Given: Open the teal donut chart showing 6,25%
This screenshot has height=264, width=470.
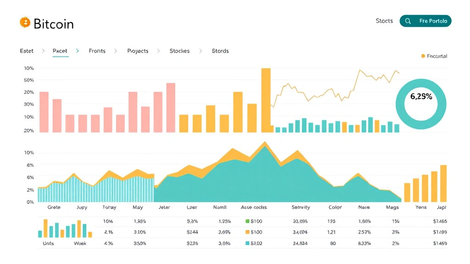Looking at the screenshot, I should pyautogui.click(x=421, y=104).
